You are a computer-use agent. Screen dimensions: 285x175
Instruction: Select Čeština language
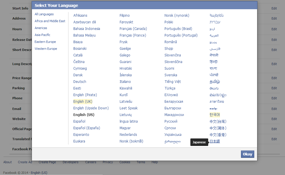[x=79, y=62]
